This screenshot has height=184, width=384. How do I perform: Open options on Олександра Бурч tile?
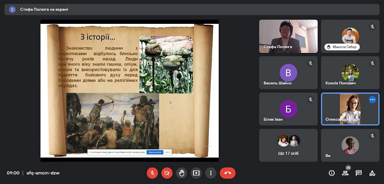[x=373, y=100]
